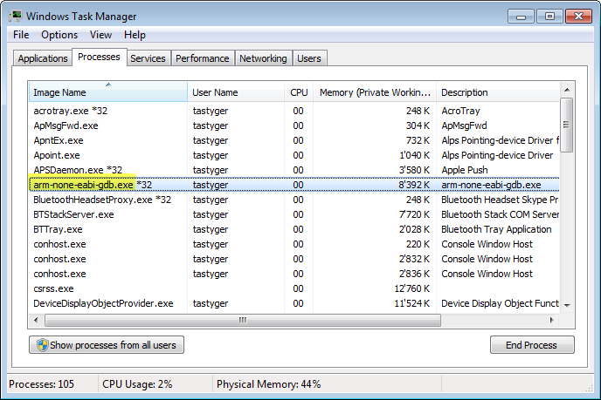Select the Processes tab
The image size is (601, 400).
100,57
